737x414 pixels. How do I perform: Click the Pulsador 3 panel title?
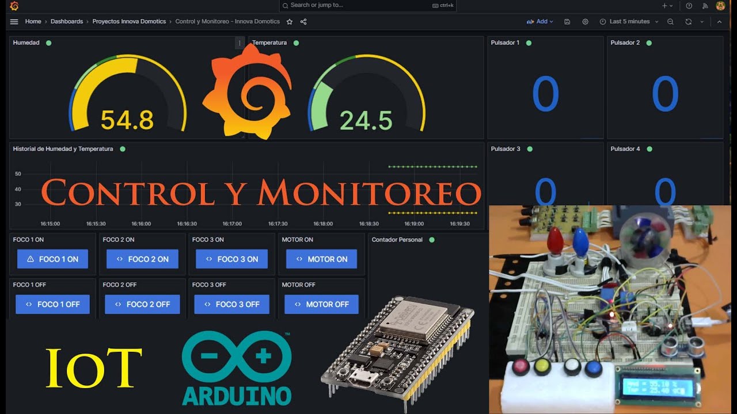click(506, 149)
